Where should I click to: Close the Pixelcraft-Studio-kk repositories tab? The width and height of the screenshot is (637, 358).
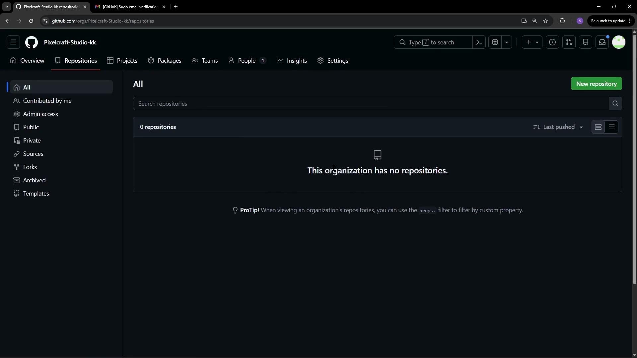85,7
